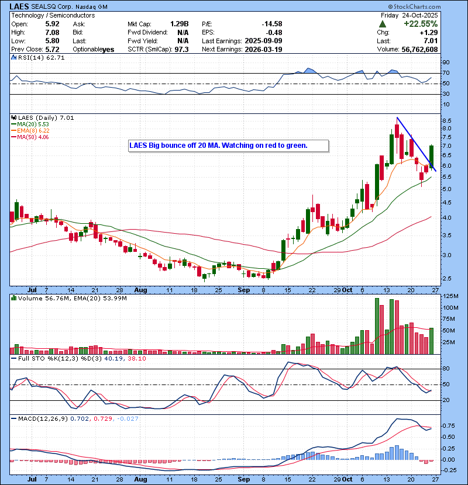Screen dimensions: 468x485
Task: Click the Ask: label
Action: coord(79,24)
